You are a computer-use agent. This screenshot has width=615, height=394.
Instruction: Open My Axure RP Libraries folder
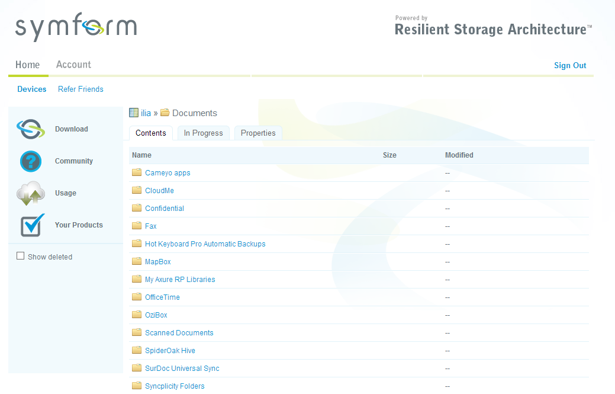[x=180, y=280]
